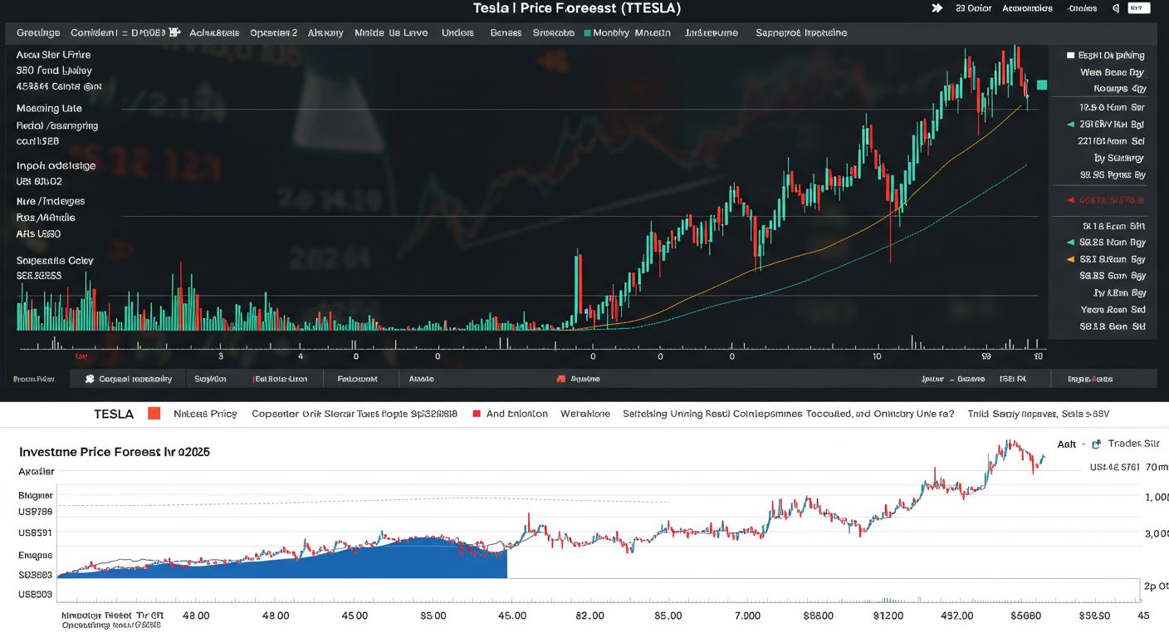Click the '$1200' x-axis label
The image size is (1169, 638).
tap(888, 616)
